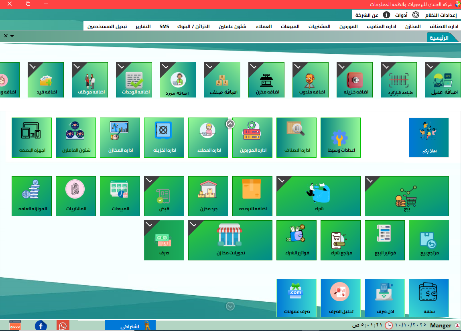
Task: Collapse section using the up chevron circle
Action: (x=230, y=124)
